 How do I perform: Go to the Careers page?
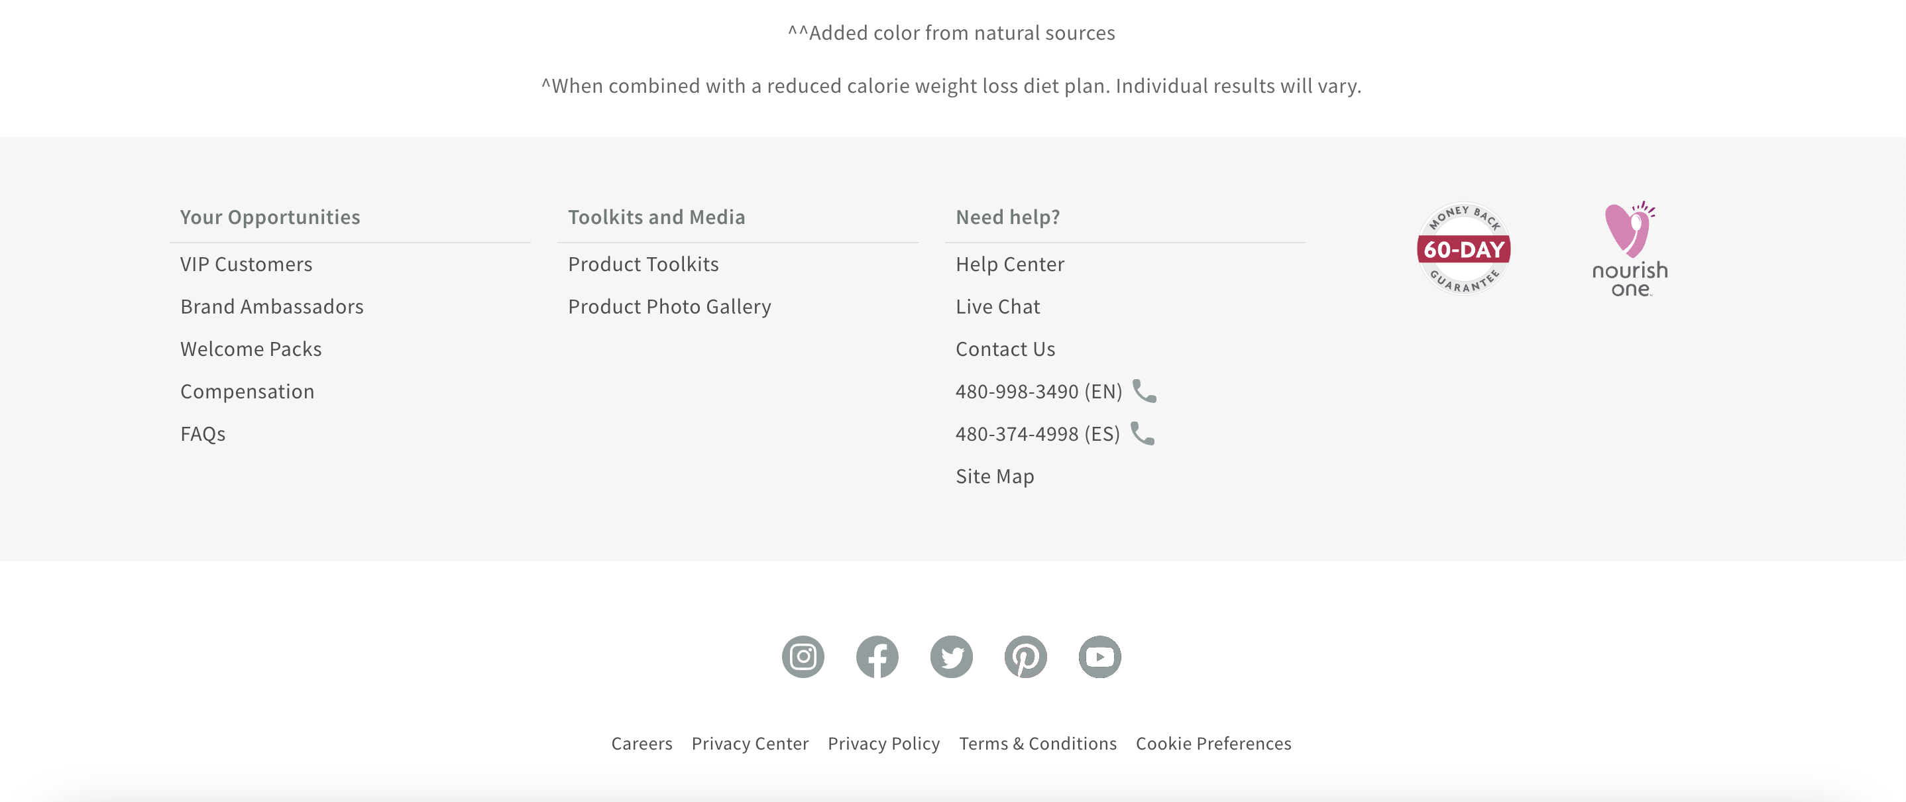click(x=642, y=743)
